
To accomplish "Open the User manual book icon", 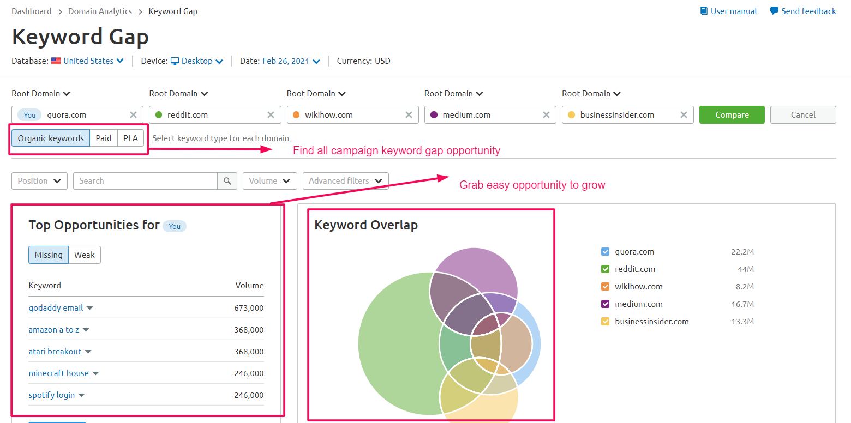I will click(704, 11).
